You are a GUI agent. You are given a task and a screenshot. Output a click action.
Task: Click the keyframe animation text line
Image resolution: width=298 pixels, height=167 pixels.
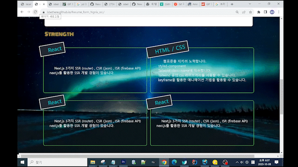click(202, 80)
